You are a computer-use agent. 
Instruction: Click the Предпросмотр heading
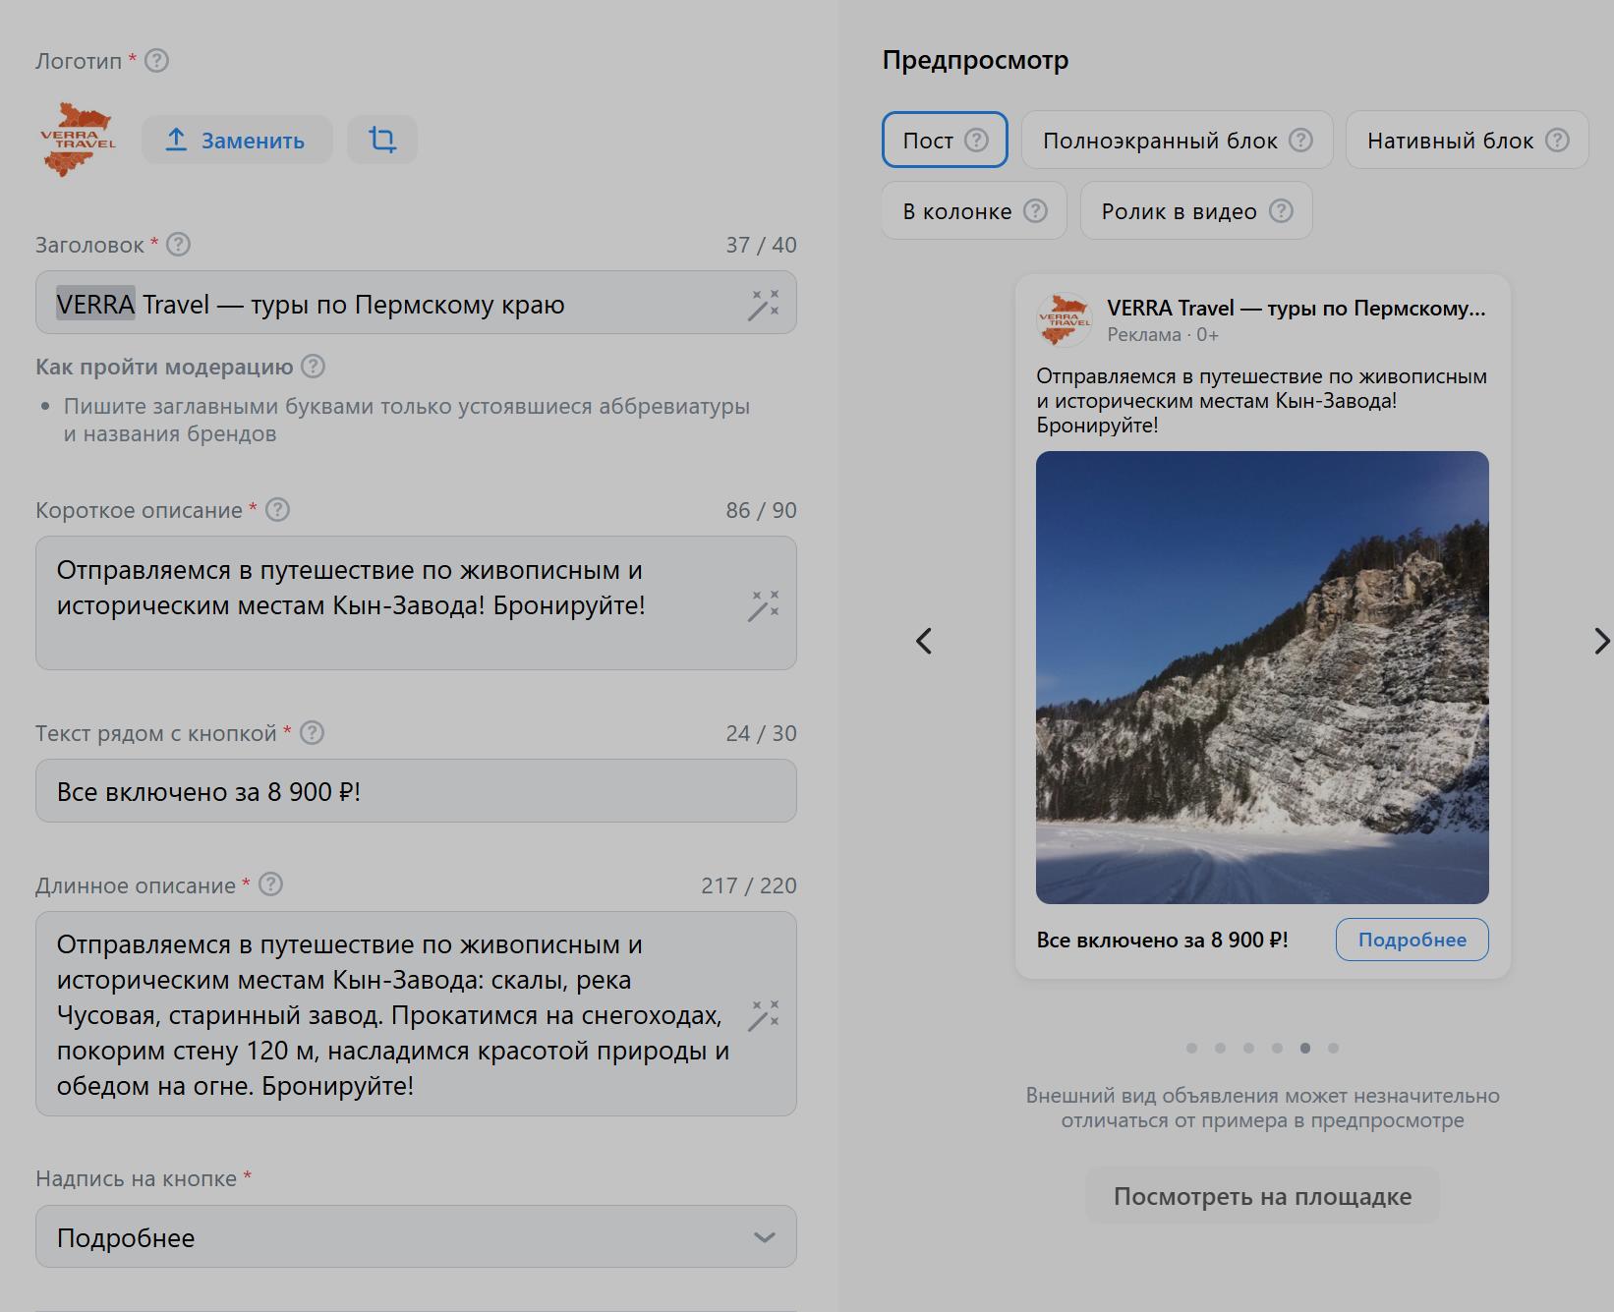click(975, 60)
